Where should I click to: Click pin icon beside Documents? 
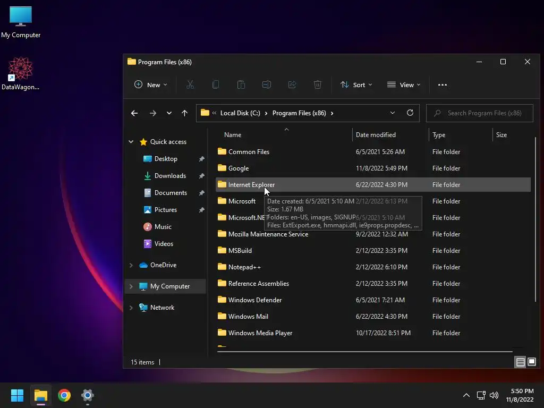click(x=201, y=193)
